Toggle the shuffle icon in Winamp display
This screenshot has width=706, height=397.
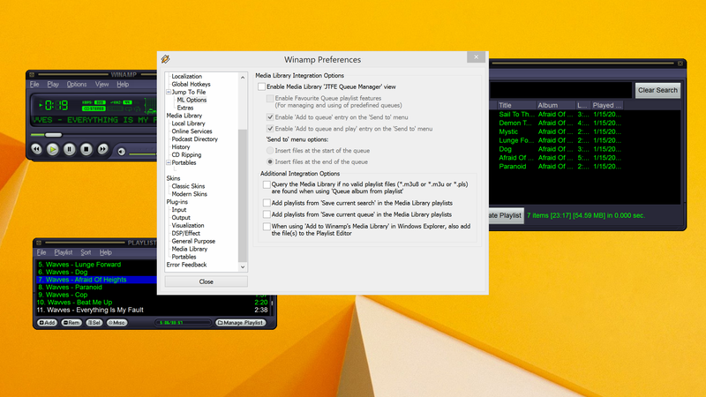click(137, 109)
